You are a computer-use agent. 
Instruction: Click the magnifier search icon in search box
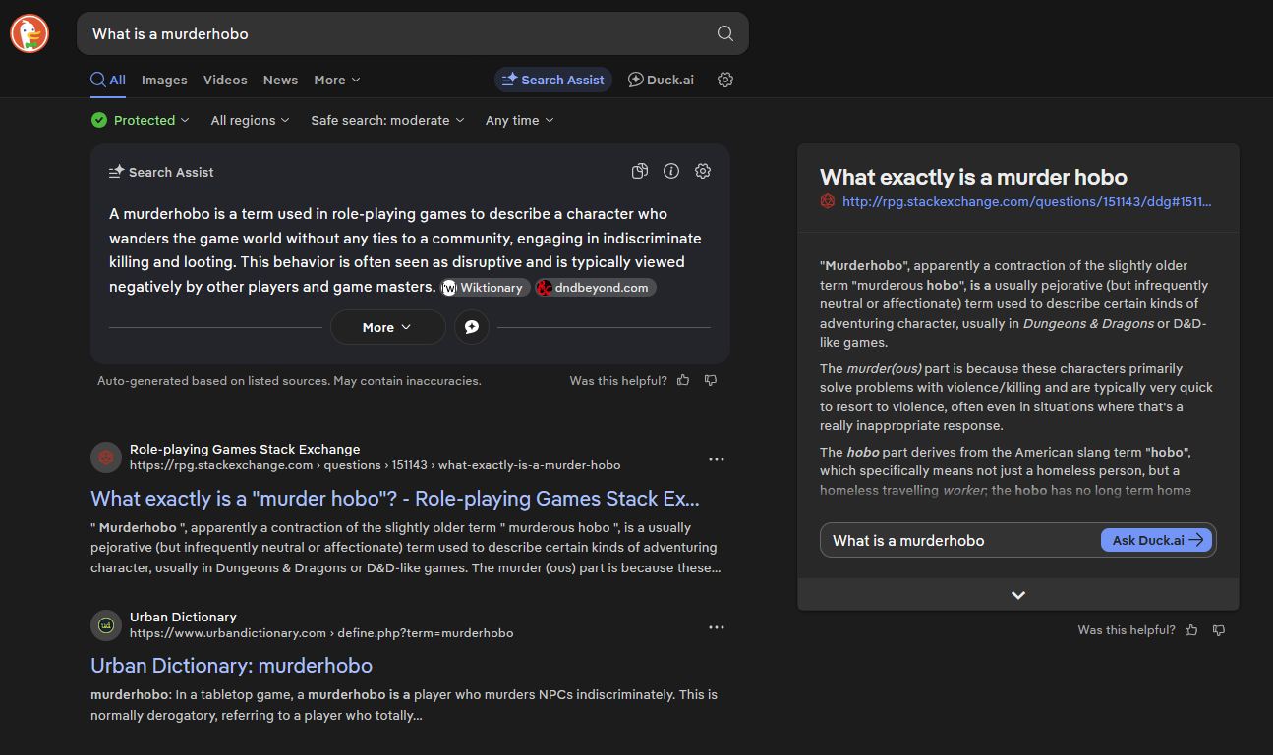coord(725,34)
